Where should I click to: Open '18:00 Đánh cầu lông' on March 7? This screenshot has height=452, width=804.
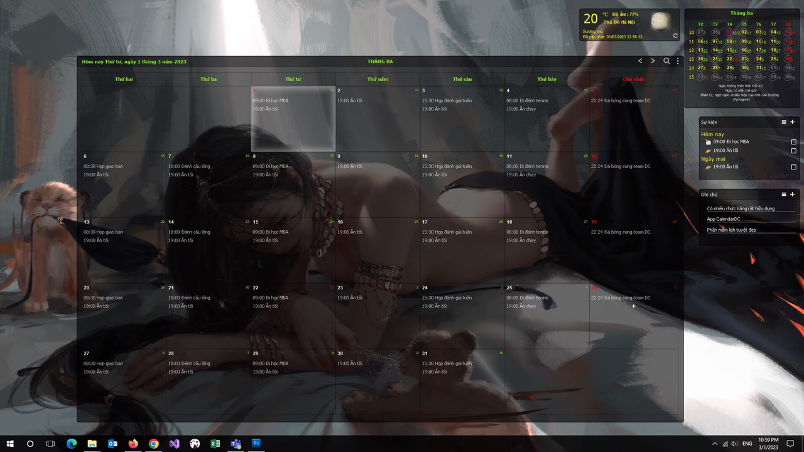click(189, 166)
